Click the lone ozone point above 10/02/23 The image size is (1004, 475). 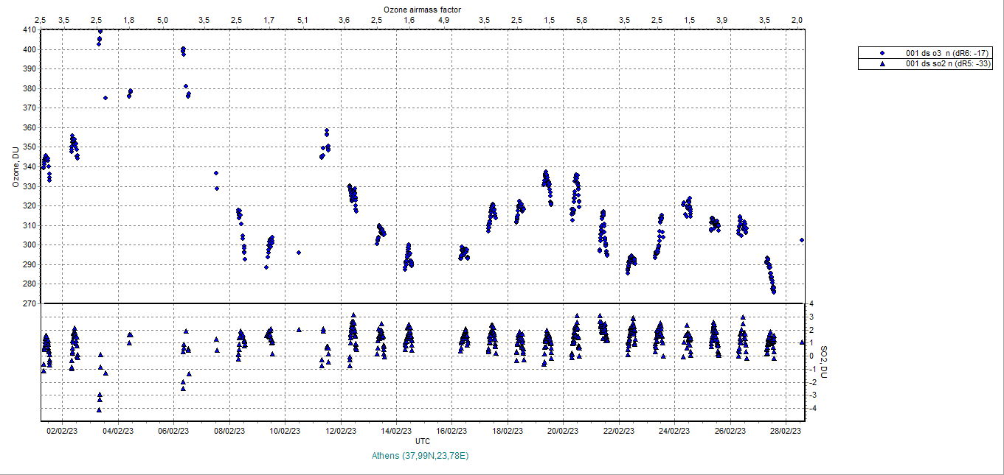(x=299, y=253)
